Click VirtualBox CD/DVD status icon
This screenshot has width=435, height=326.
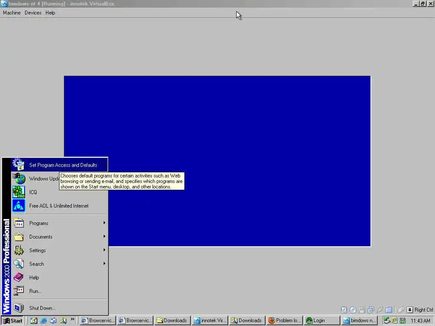(353, 309)
